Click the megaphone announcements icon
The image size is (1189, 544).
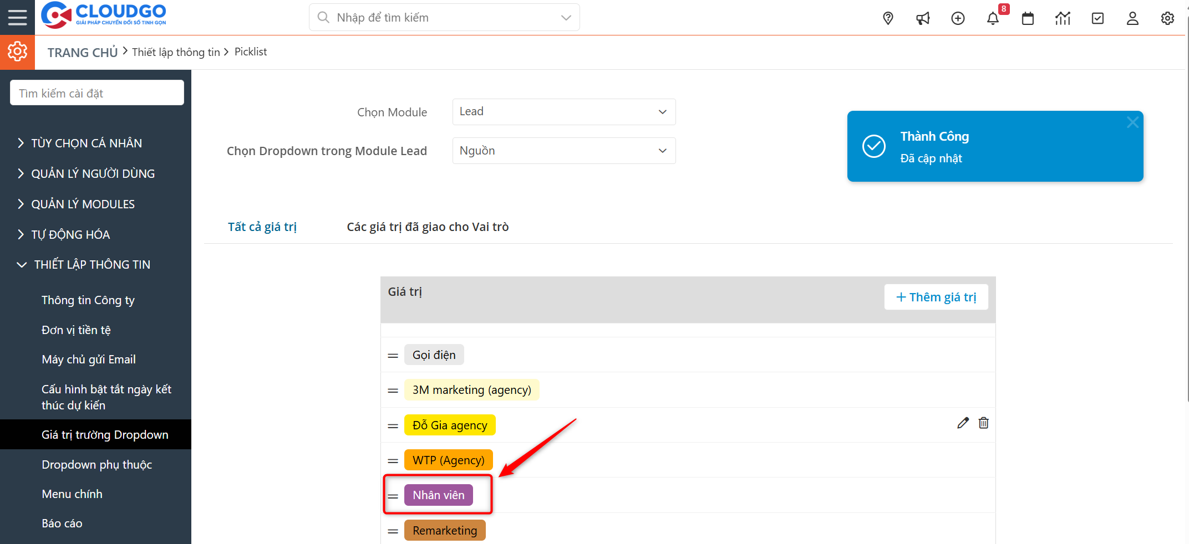tap(923, 18)
